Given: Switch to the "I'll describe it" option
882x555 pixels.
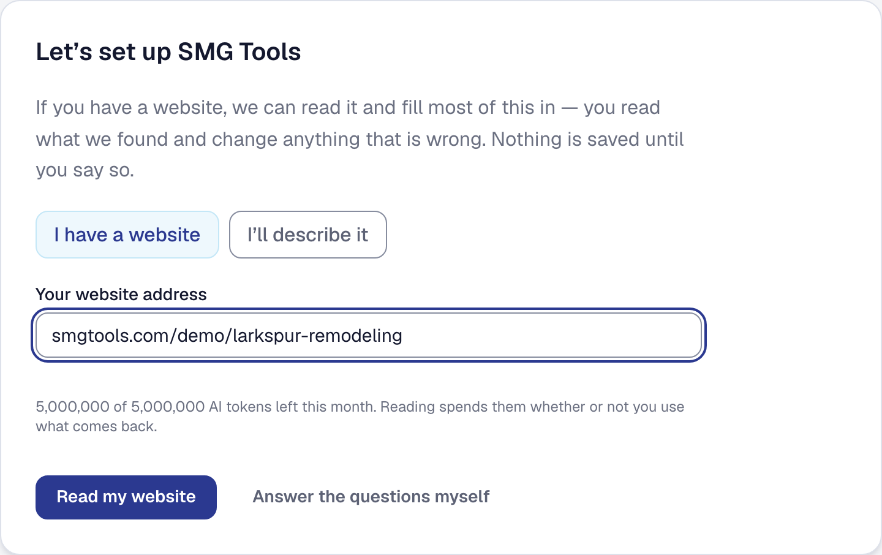Looking at the screenshot, I should pos(308,235).
